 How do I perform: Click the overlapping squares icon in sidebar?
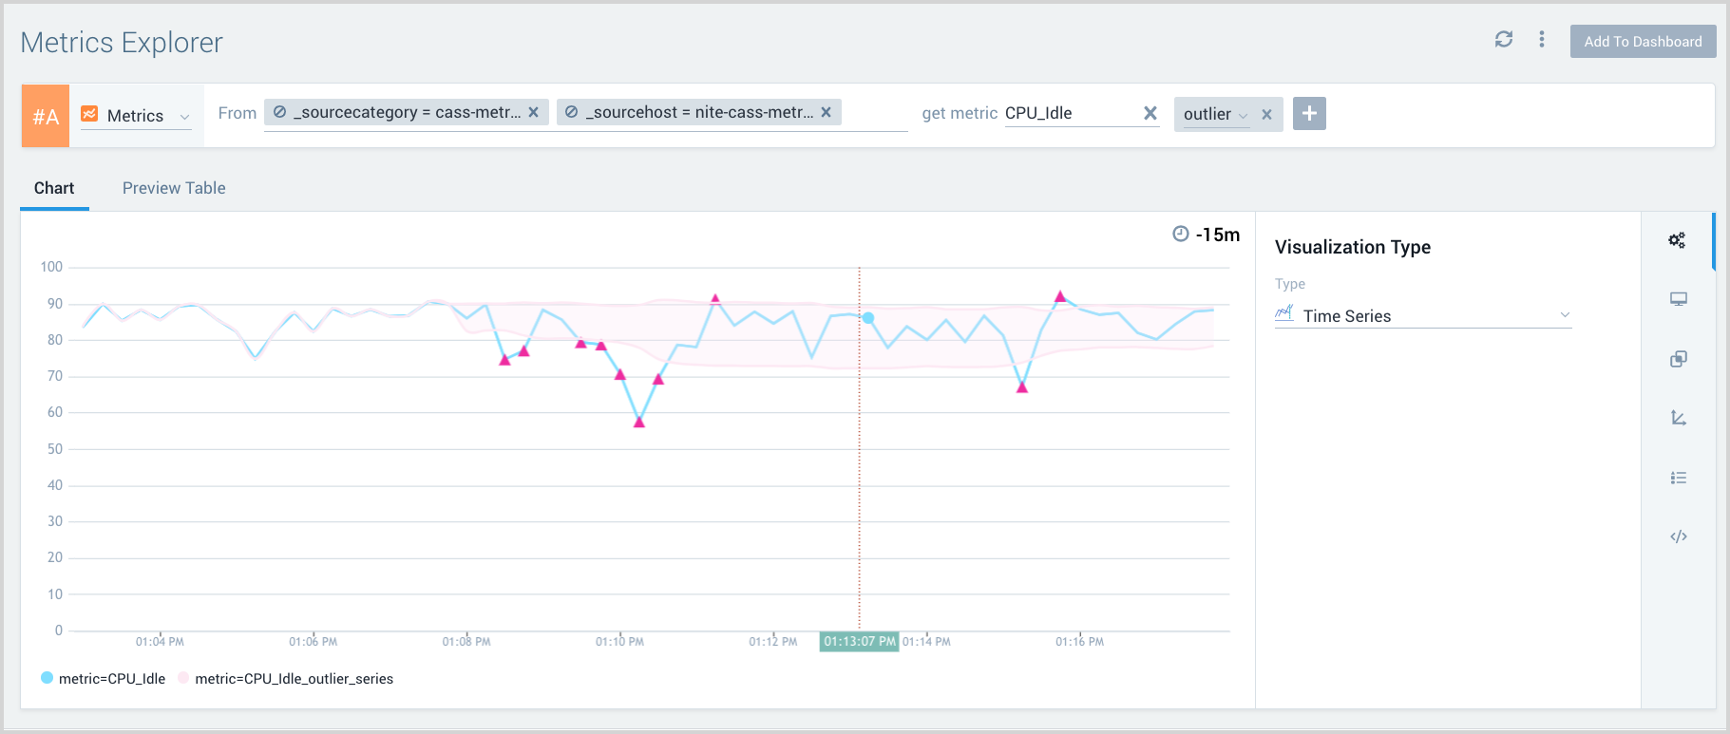pos(1678,359)
